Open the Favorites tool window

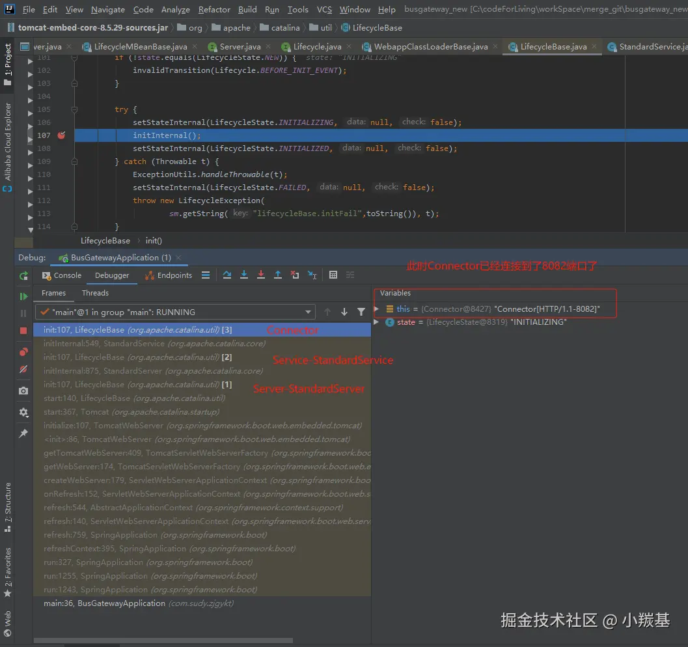point(7,572)
